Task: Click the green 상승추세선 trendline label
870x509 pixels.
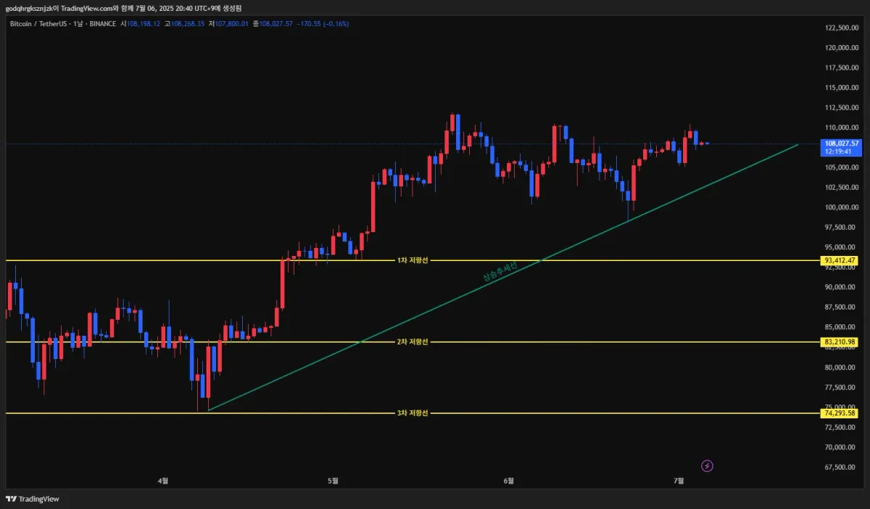Action: [500, 272]
